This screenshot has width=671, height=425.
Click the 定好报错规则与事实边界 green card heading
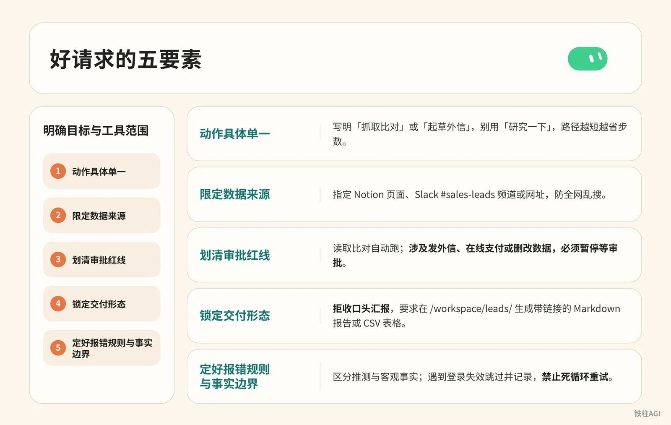click(235, 376)
